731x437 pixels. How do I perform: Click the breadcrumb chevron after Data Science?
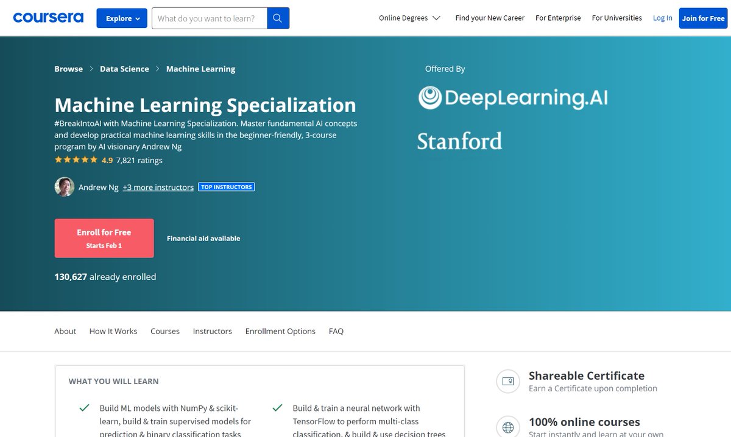click(158, 69)
